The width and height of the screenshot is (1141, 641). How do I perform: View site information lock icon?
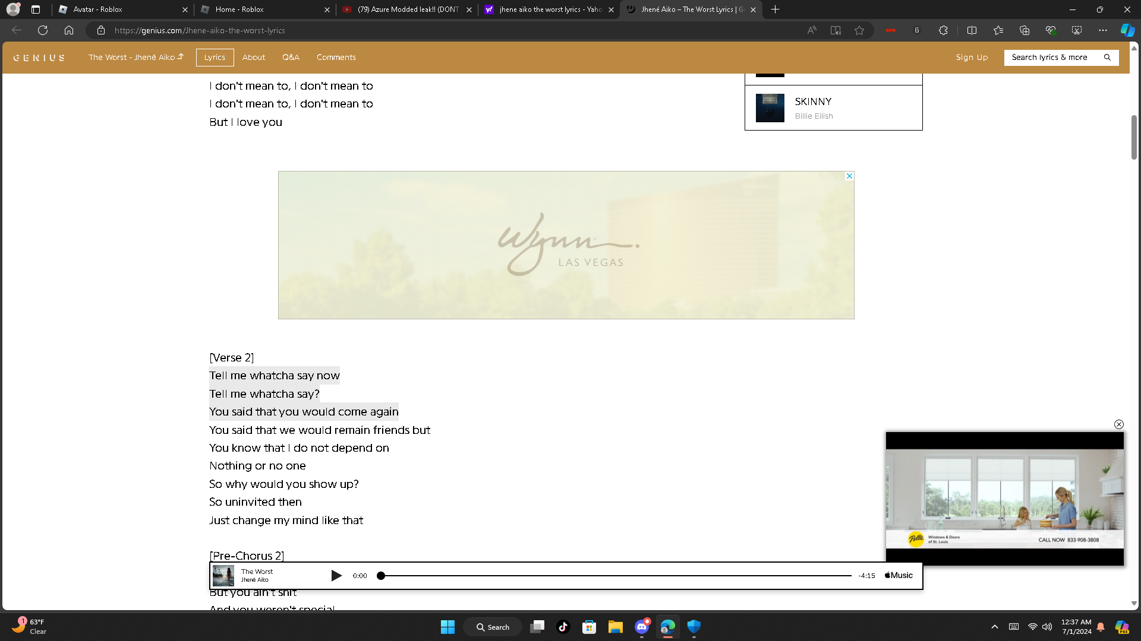click(x=101, y=30)
